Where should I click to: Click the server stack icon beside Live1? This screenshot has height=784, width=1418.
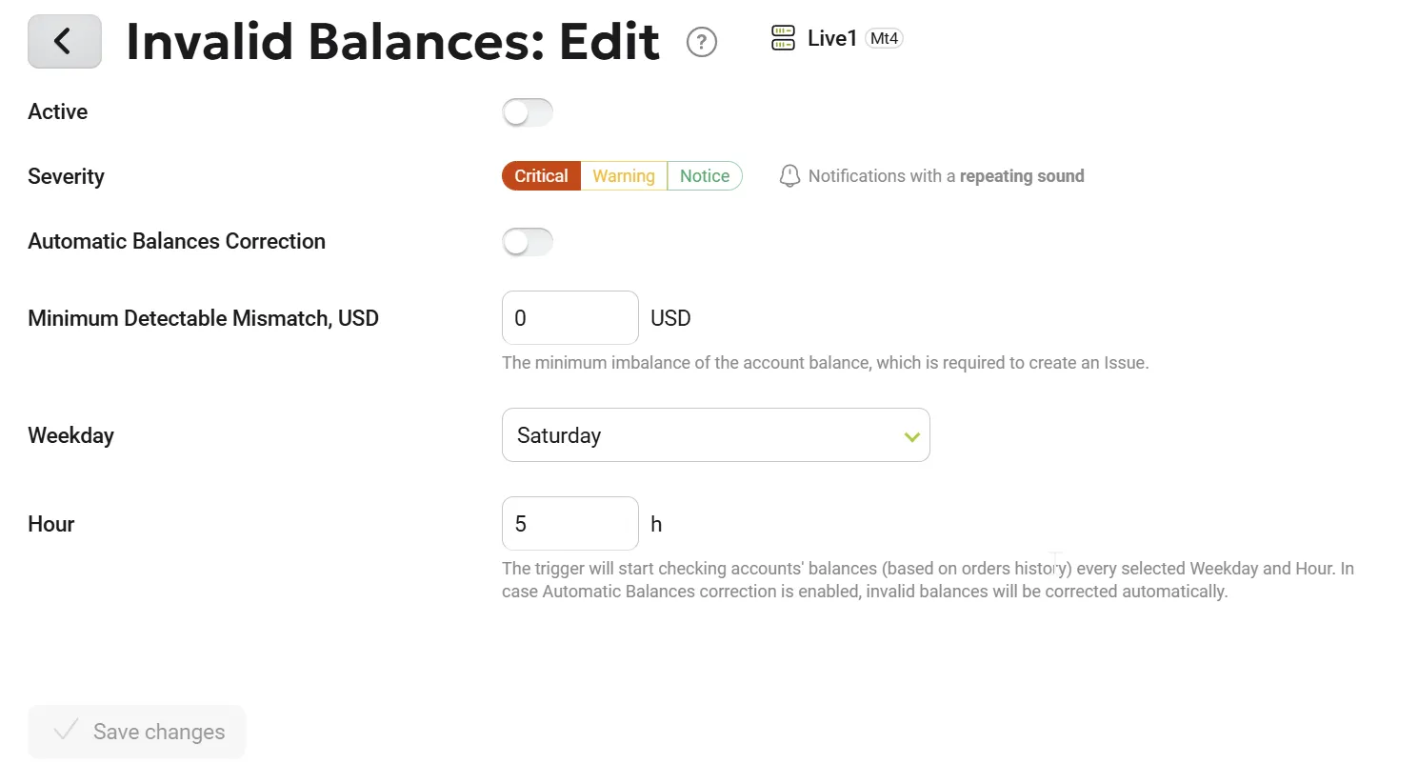pyautogui.click(x=783, y=38)
